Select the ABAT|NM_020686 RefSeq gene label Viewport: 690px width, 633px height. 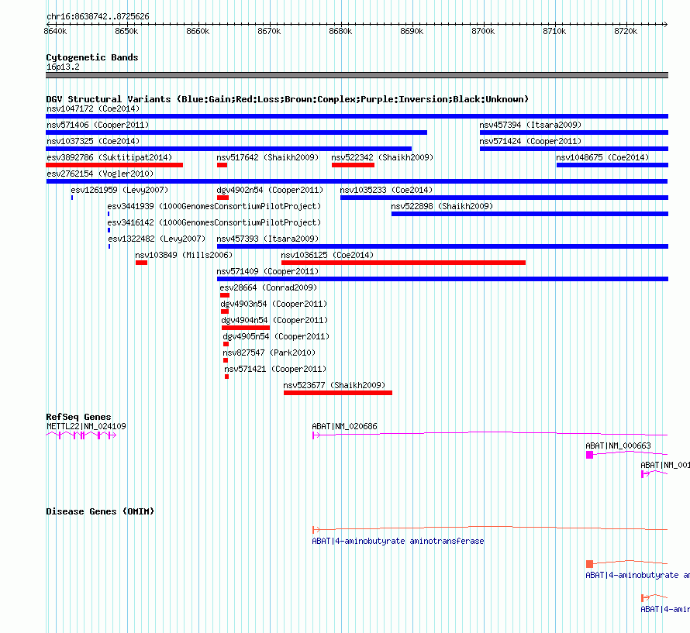[344, 426]
